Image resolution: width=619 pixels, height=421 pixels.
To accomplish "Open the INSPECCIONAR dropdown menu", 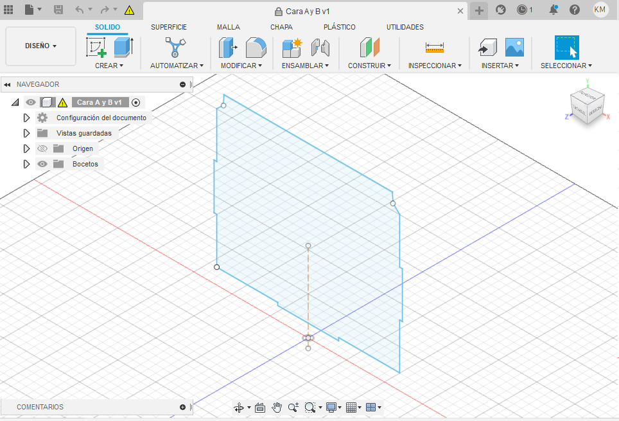I will point(435,66).
